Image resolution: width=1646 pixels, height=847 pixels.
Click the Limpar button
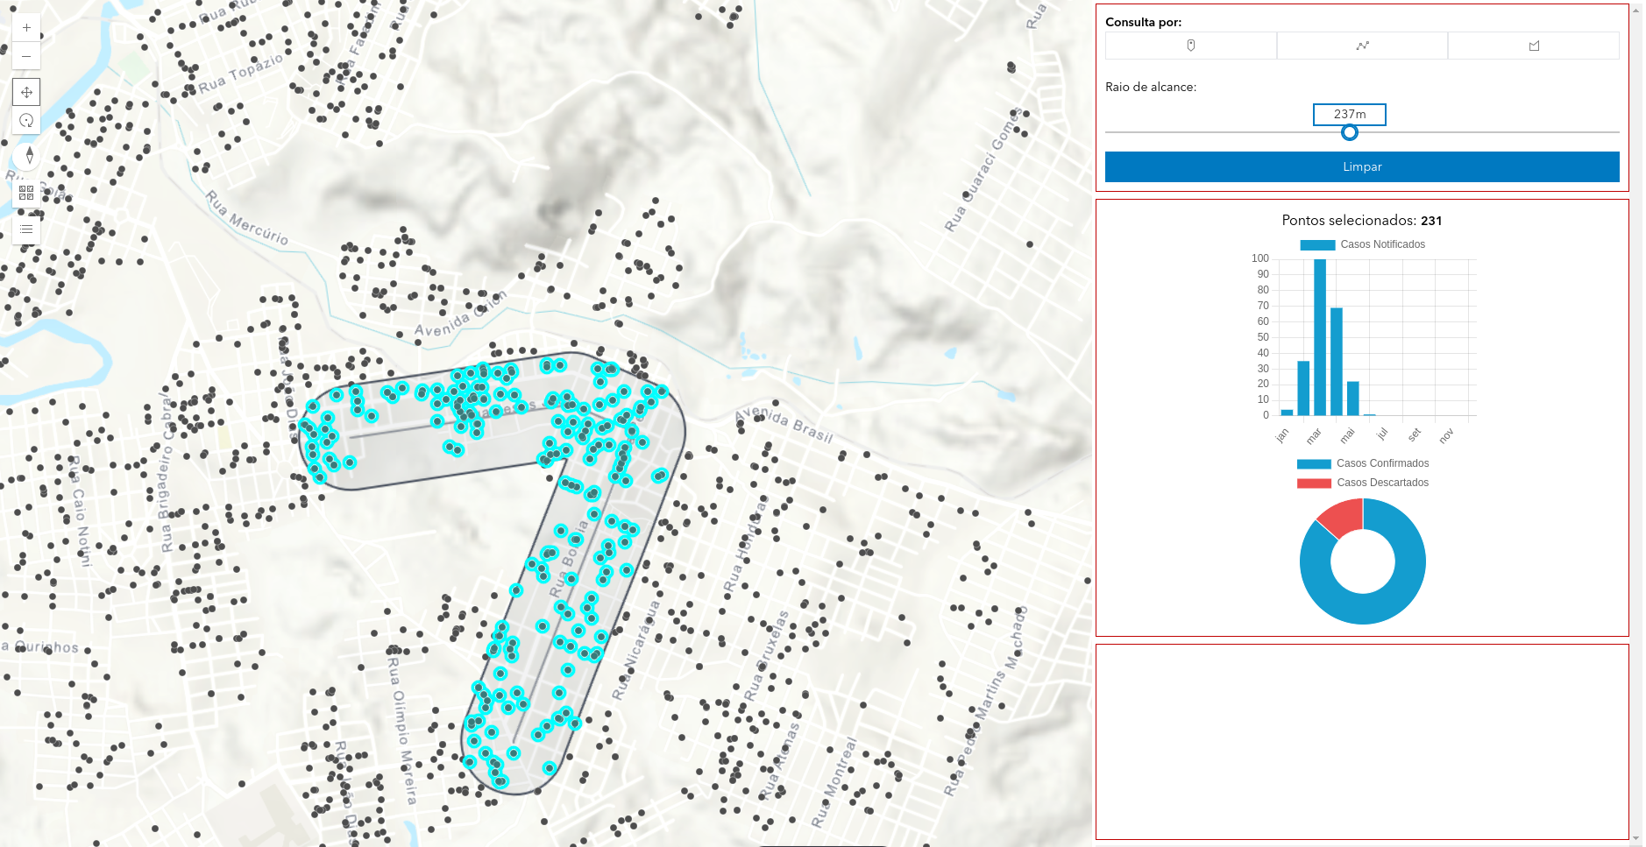pos(1362,166)
